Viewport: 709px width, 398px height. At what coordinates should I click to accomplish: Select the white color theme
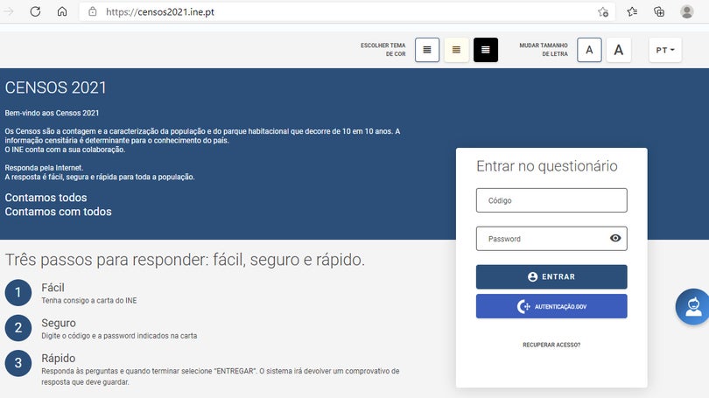(x=427, y=50)
